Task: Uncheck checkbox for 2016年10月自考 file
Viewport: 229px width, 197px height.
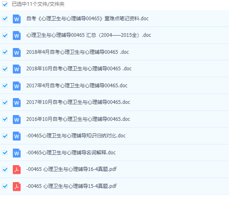Action: pos(5,119)
